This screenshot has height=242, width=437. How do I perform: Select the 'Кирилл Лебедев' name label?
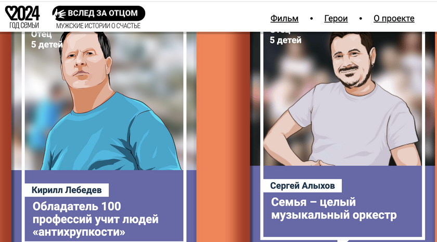tap(67, 190)
